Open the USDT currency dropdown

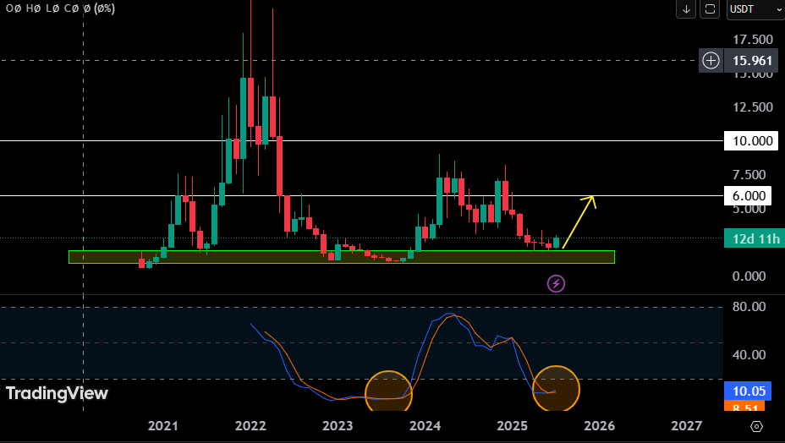755,9
